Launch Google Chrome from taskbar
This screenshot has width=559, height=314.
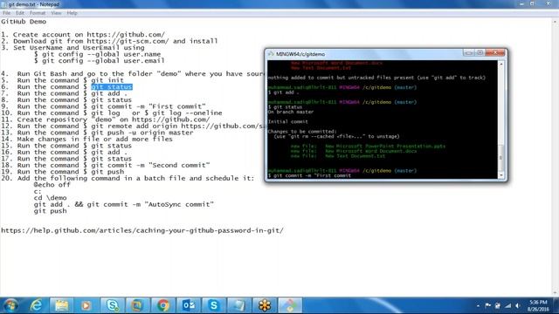[x=163, y=305]
